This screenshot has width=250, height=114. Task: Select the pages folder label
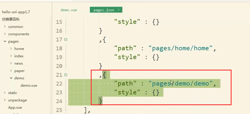click(13, 41)
